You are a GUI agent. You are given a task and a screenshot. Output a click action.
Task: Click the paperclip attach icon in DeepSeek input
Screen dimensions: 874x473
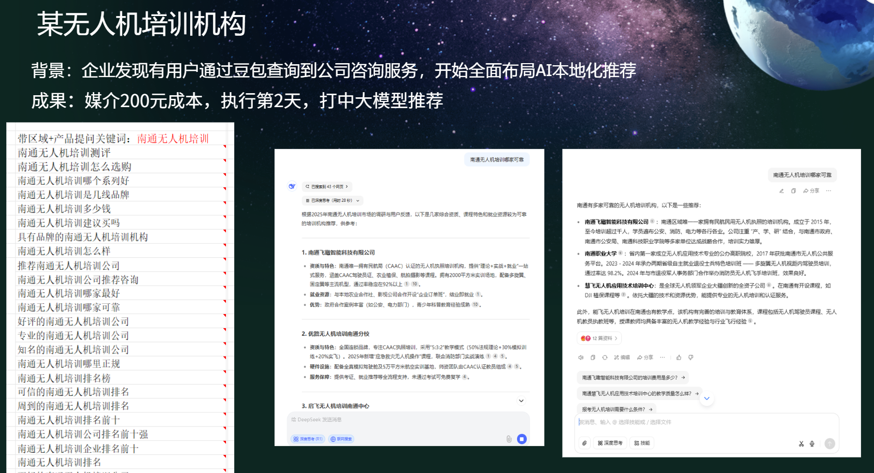coord(509,439)
